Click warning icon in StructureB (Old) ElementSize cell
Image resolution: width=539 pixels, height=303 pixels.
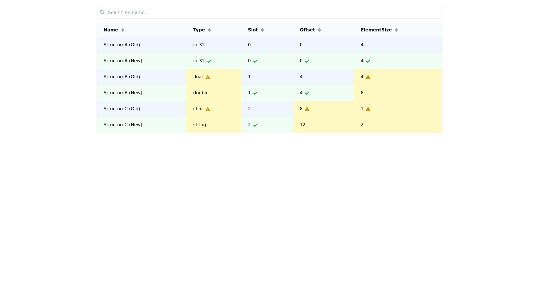point(368,77)
